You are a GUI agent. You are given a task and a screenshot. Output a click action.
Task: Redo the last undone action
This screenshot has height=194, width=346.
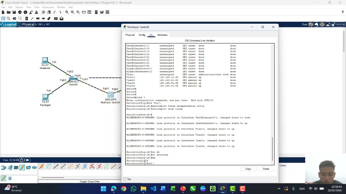coord(60,12)
